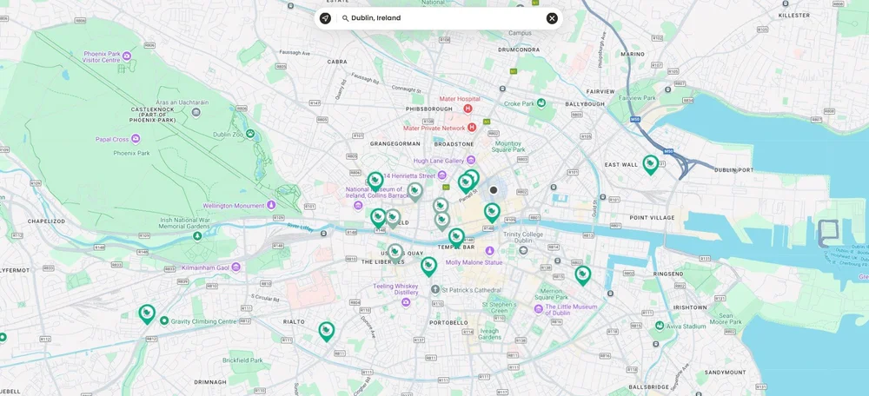Open the Papal Cross marker icon
The image size is (869, 396).
click(136, 139)
